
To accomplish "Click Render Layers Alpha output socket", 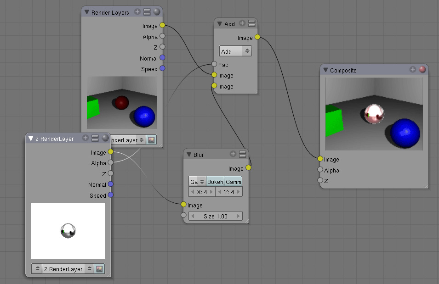I will pyautogui.click(x=162, y=36).
